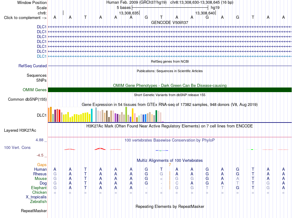Click the OMIM Genes label
292x218 pixels.
coord(35,90)
